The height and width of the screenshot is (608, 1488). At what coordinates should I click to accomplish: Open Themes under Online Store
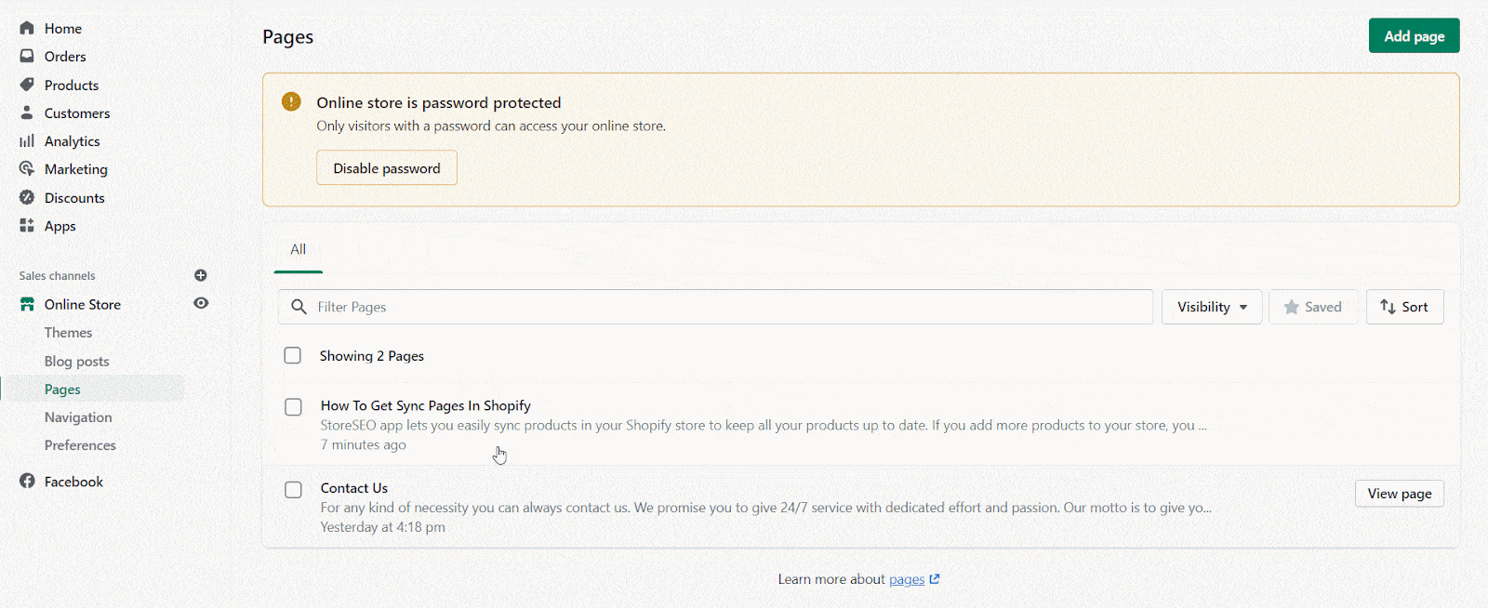(x=68, y=332)
